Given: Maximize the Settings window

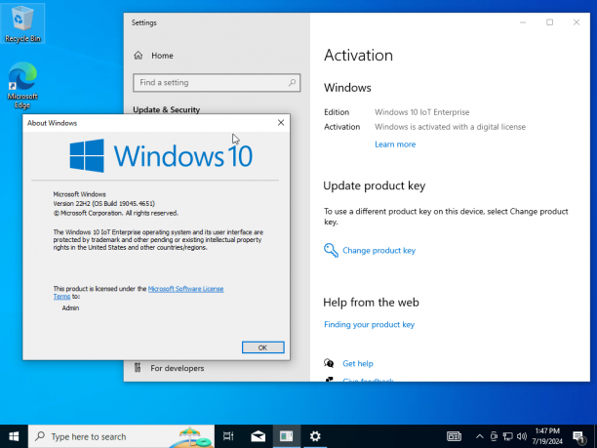Looking at the screenshot, I should (x=549, y=22).
